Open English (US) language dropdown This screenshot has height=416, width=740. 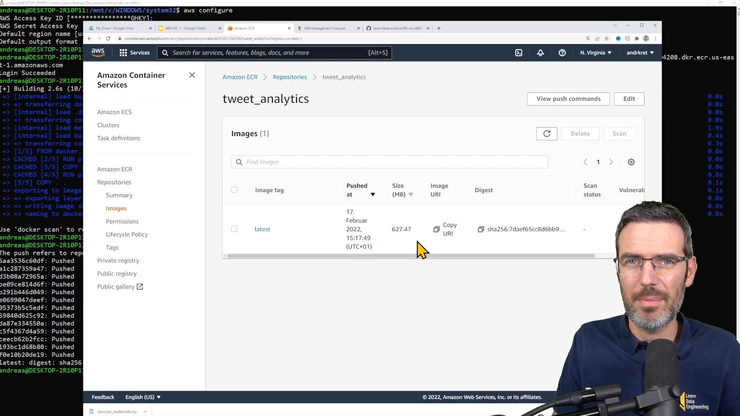pos(143,397)
